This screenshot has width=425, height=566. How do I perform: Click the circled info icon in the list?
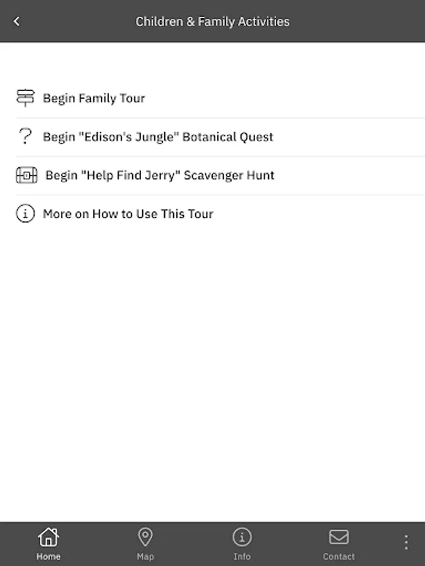(x=25, y=214)
